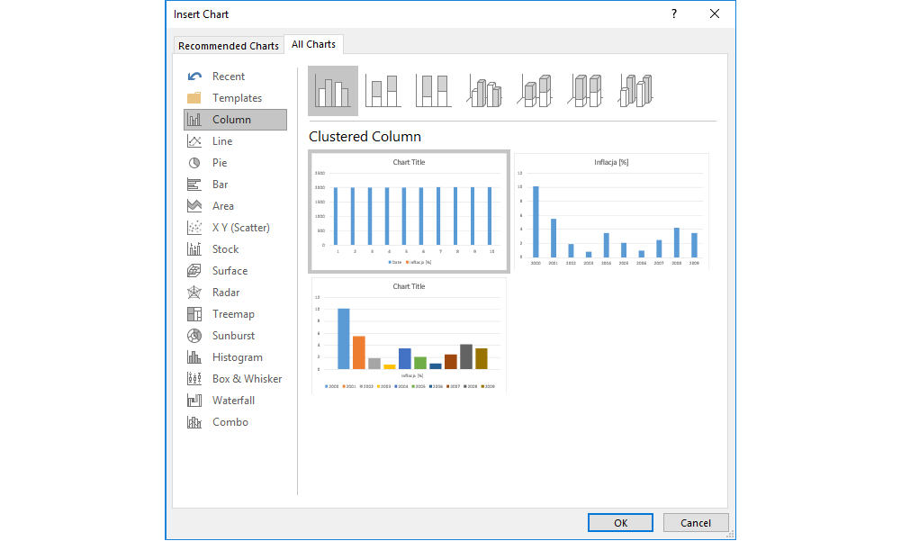This screenshot has height=541, width=901.
Task: Pick the 100% Stacked Column subtype icon
Action: click(x=434, y=91)
